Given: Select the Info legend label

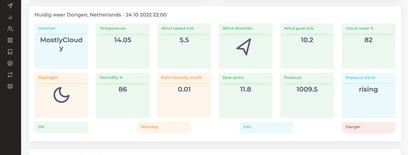Looking at the screenshot, I should point(247,127).
